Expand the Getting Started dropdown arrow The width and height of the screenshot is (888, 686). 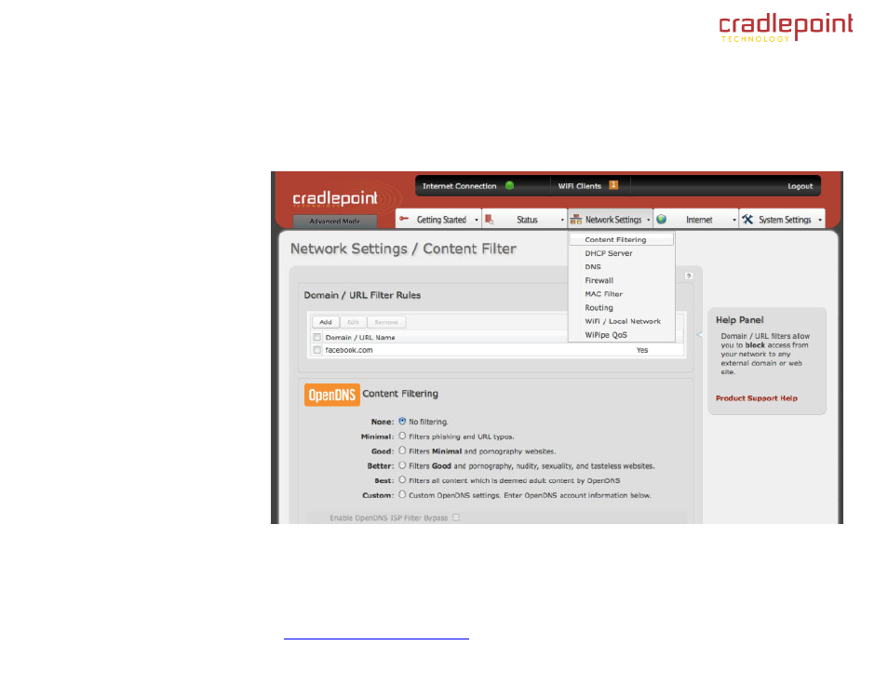click(477, 220)
